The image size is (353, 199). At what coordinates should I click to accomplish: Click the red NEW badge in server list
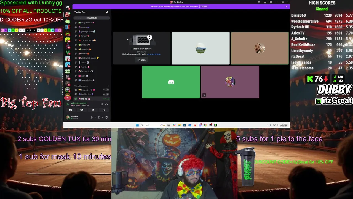pyautogui.click(x=68, y=98)
